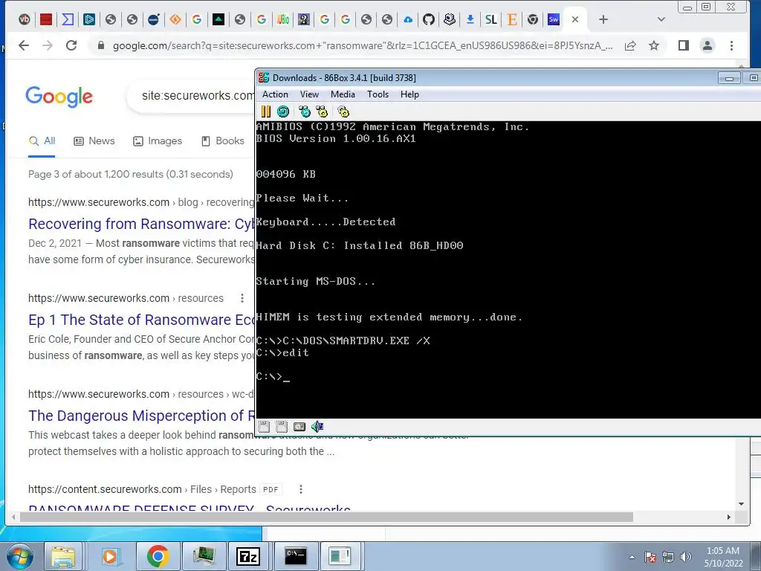Click the sound speaker status icon in 86Box
Viewport: 761px width, 571px height.
(x=317, y=427)
